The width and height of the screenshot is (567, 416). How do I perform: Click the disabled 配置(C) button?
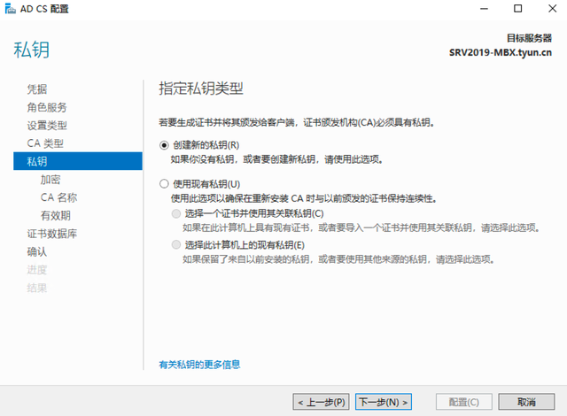[464, 402]
